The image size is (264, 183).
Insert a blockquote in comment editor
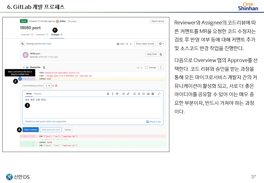coord(117,94)
